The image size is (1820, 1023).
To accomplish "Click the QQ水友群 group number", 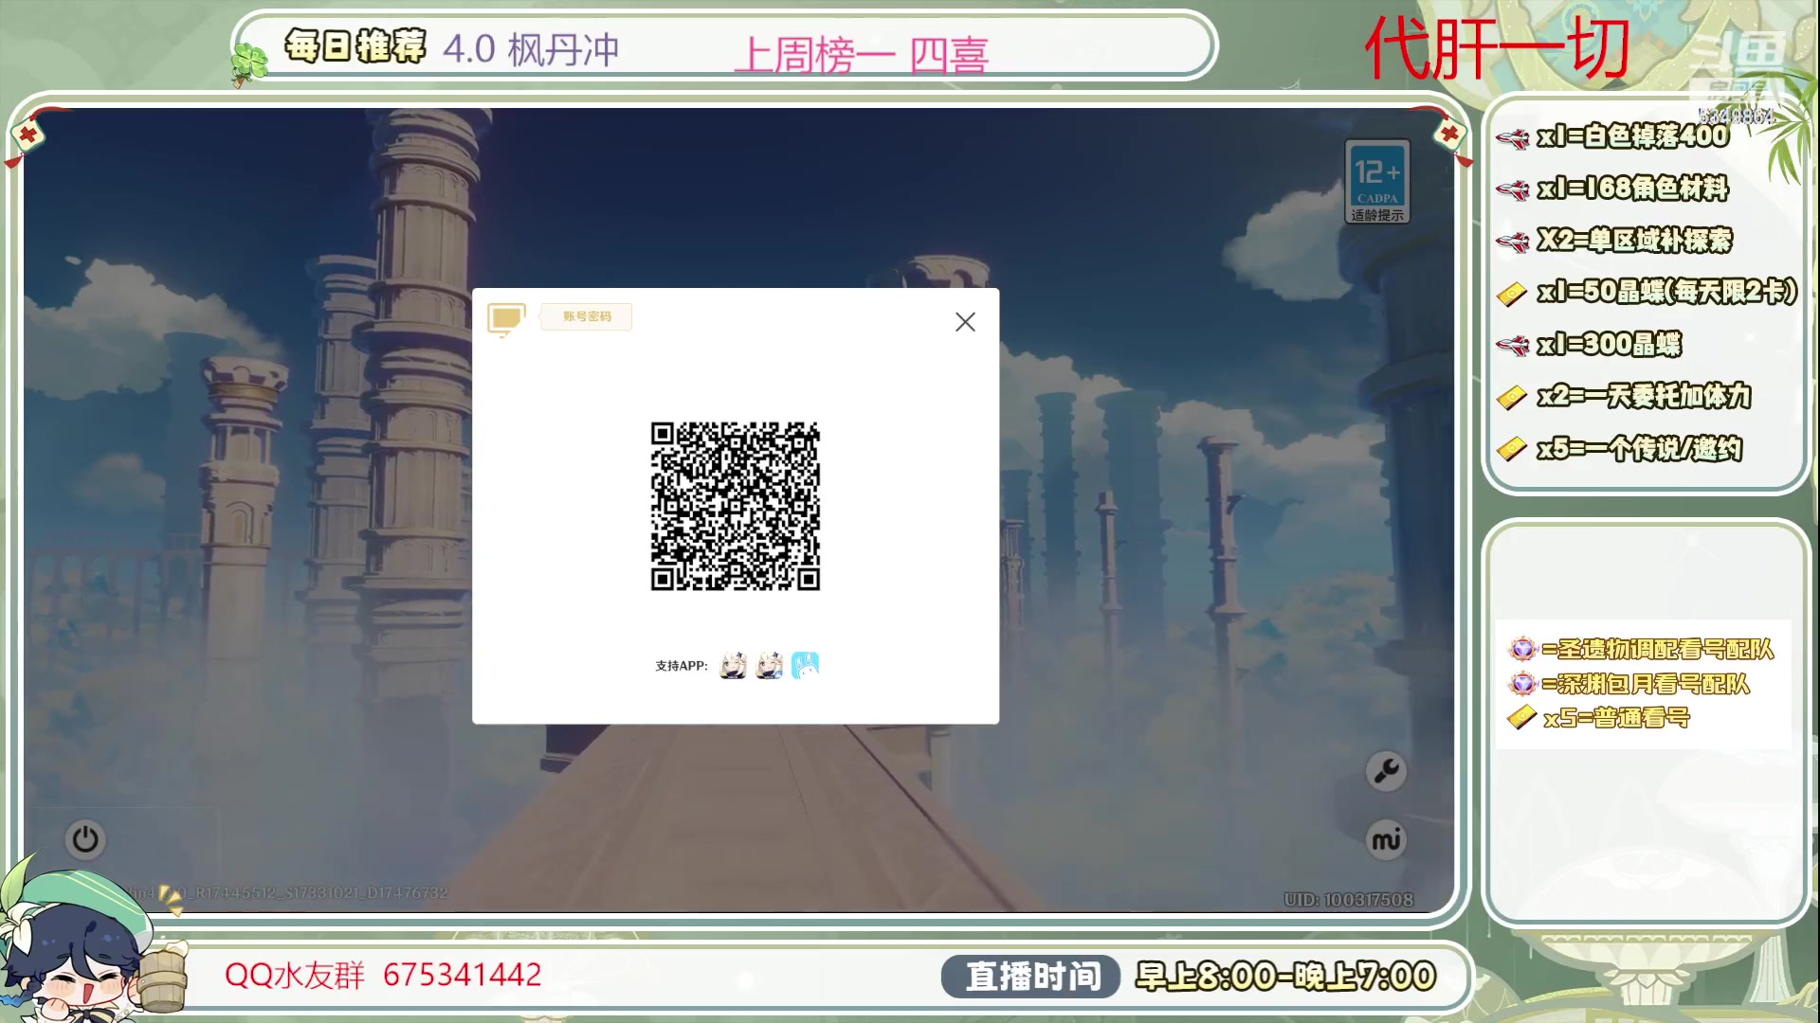I will click(x=462, y=975).
